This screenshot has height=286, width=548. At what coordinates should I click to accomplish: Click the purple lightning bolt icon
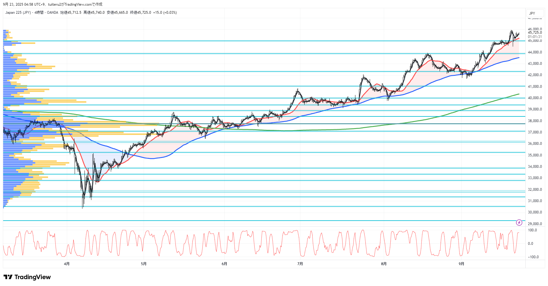point(519,222)
